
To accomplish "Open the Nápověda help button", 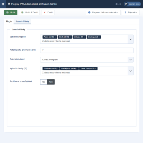I will [131, 12].
